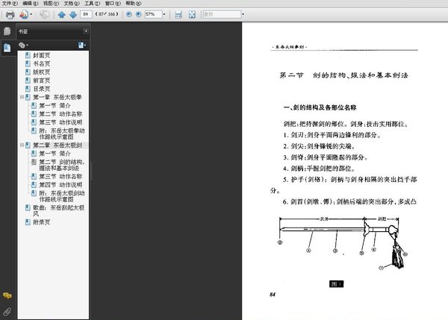Open the Bookmarks panel icon in sidebar
This screenshot has width=448, height=320.
7,48
